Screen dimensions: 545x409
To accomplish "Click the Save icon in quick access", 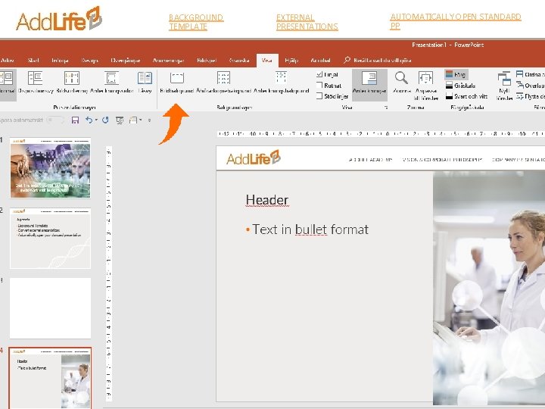I will coord(75,120).
